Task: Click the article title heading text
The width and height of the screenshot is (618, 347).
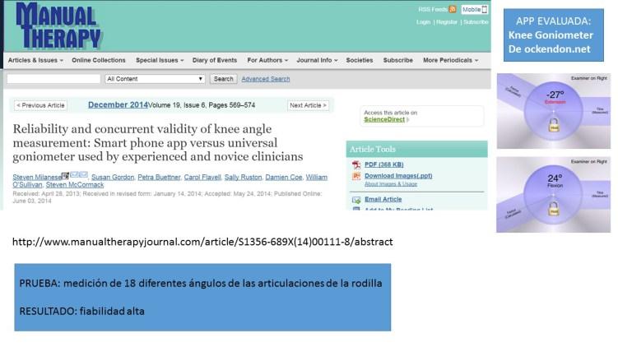Action: click(x=158, y=142)
